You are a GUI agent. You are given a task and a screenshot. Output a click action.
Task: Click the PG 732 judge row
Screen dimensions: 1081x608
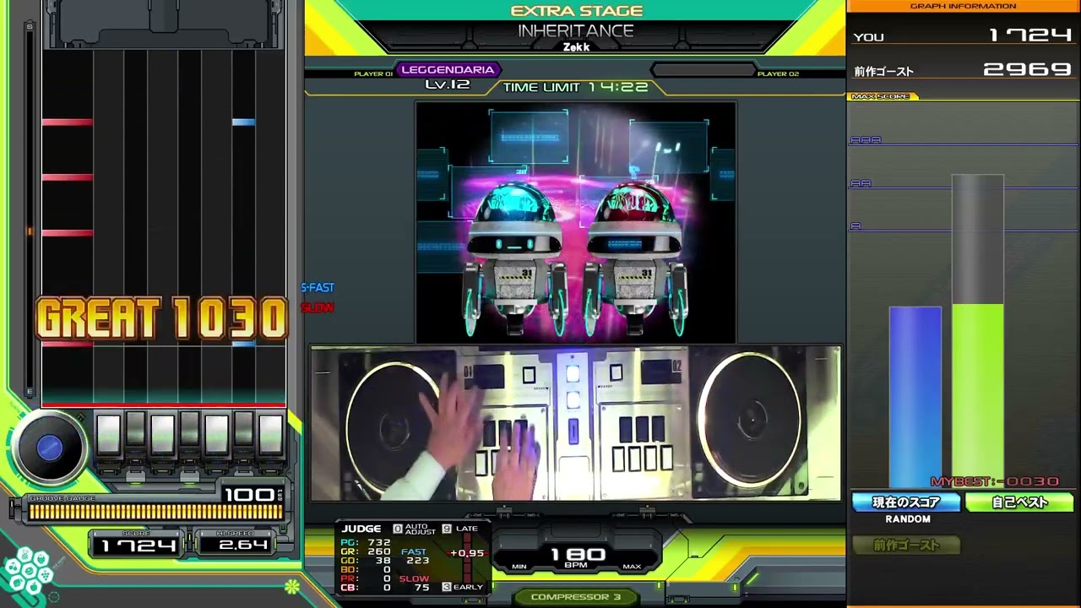tap(366, 542)
